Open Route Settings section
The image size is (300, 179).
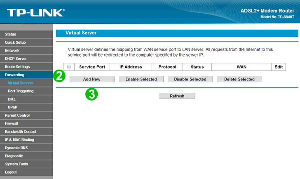(26, 67)
